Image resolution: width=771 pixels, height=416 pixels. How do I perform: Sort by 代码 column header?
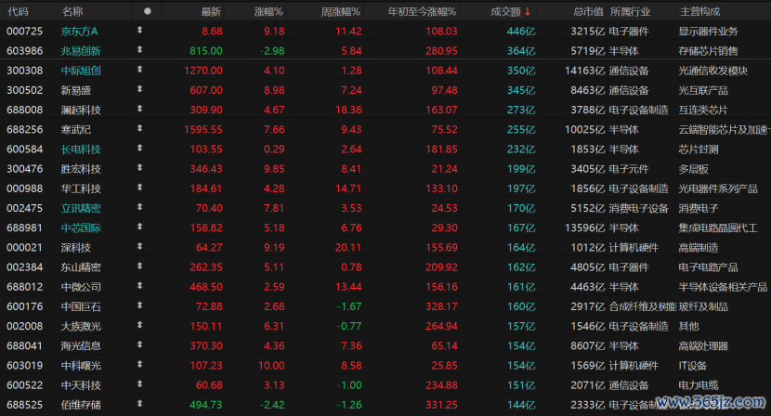pos(19,11)
